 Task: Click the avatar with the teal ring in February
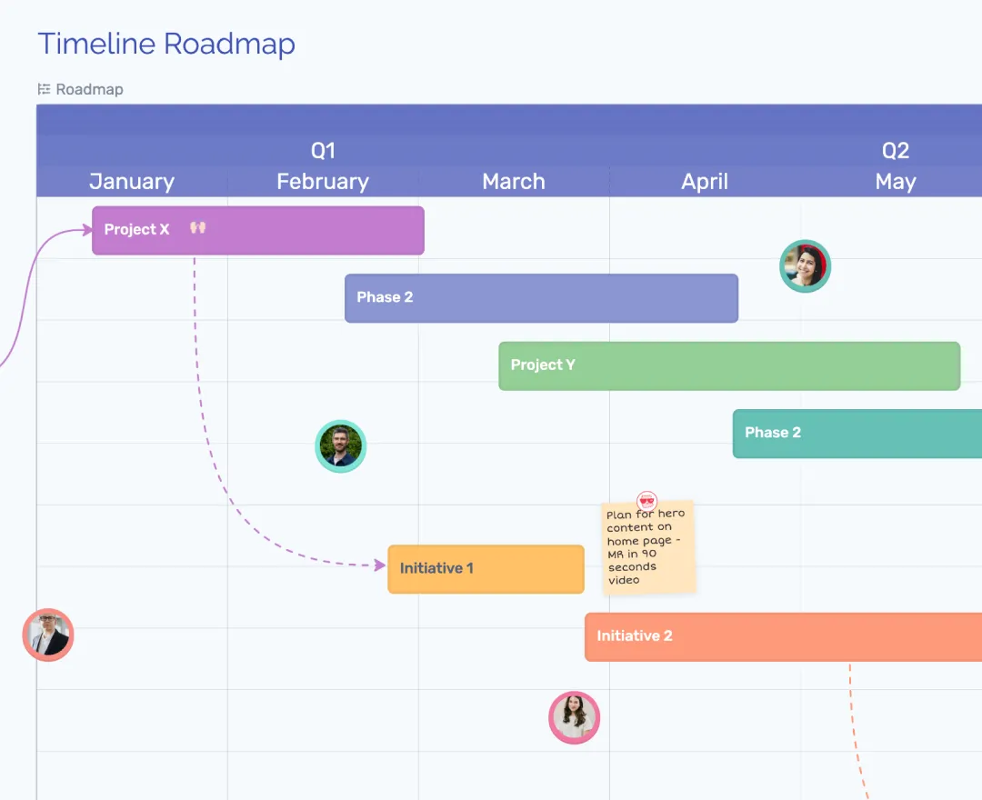[x=340, y=445]
